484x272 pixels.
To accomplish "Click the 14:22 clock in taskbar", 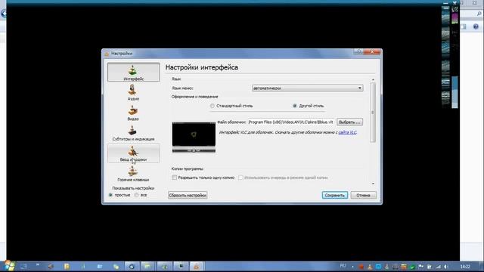I will tap(465, 267).
